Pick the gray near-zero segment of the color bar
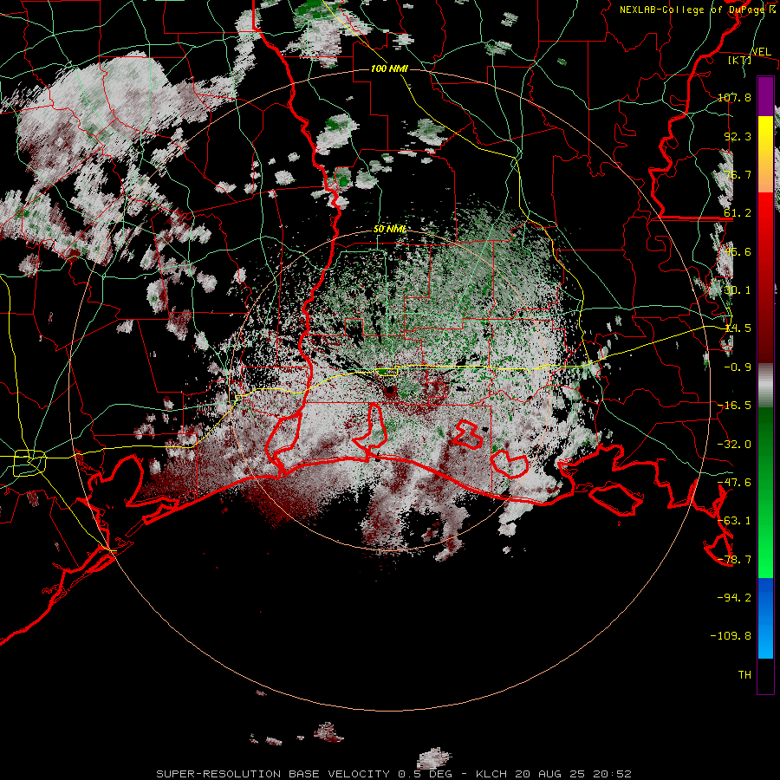 [x=765, y=386]
